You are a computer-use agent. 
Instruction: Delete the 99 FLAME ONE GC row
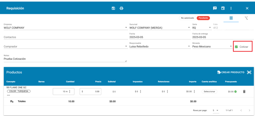tap(244, 92)
